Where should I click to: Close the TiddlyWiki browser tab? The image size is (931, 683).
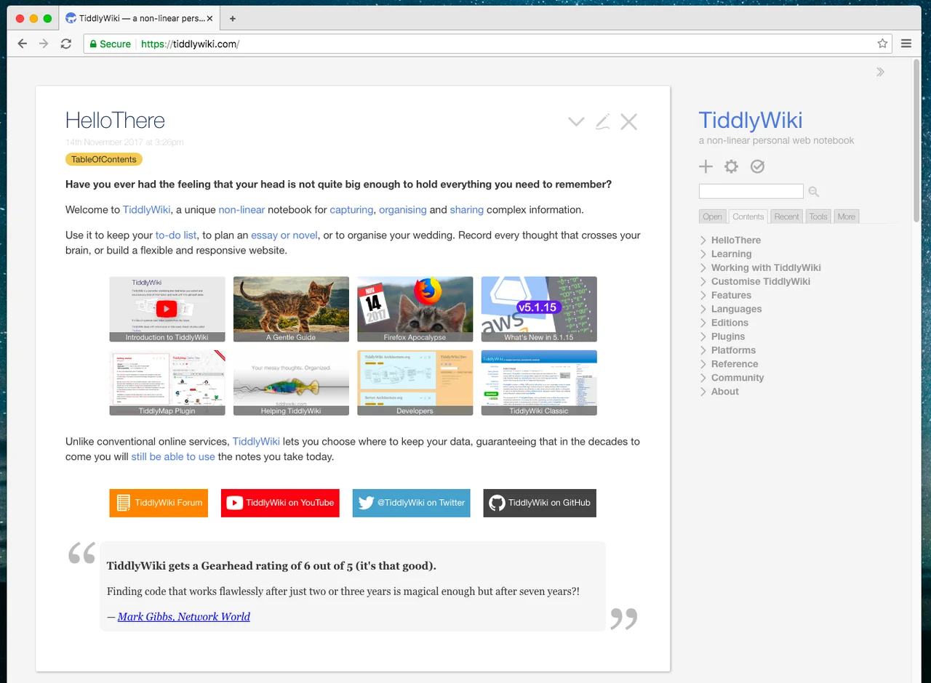(210, 19)
